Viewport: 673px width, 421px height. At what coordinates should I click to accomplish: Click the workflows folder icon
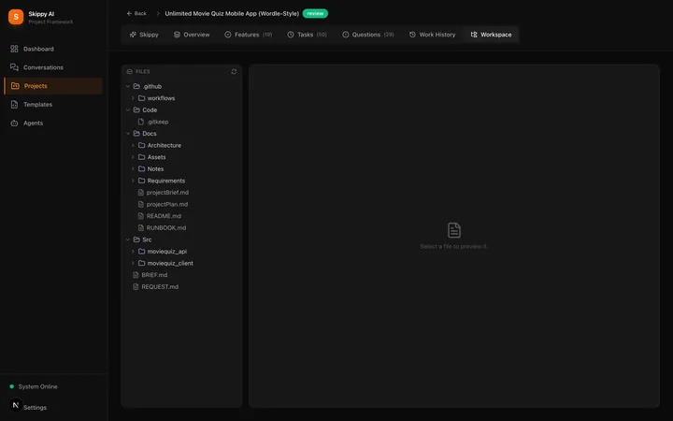coord(142,98)
